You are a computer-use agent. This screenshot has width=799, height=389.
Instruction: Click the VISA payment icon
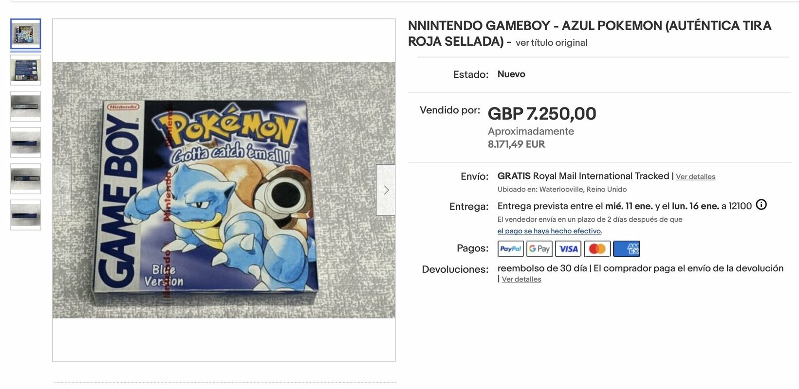pyautogui.click(x=567, y=248)
